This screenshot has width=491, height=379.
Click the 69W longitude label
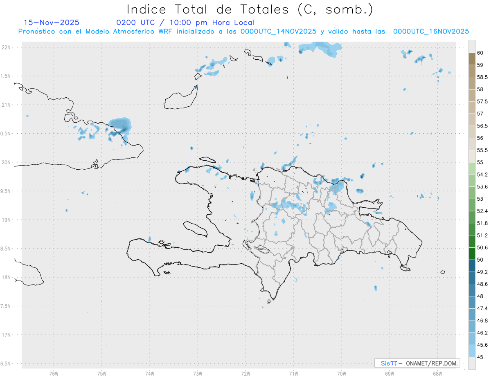click(390, 373)
